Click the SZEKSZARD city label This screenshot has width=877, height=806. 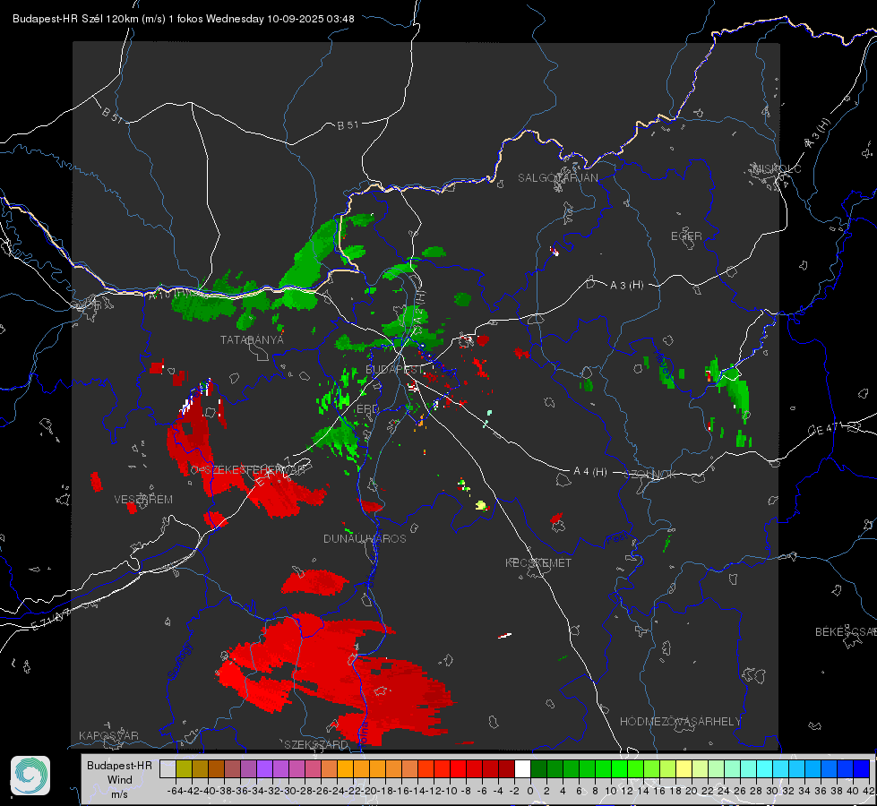click(316, 744)
